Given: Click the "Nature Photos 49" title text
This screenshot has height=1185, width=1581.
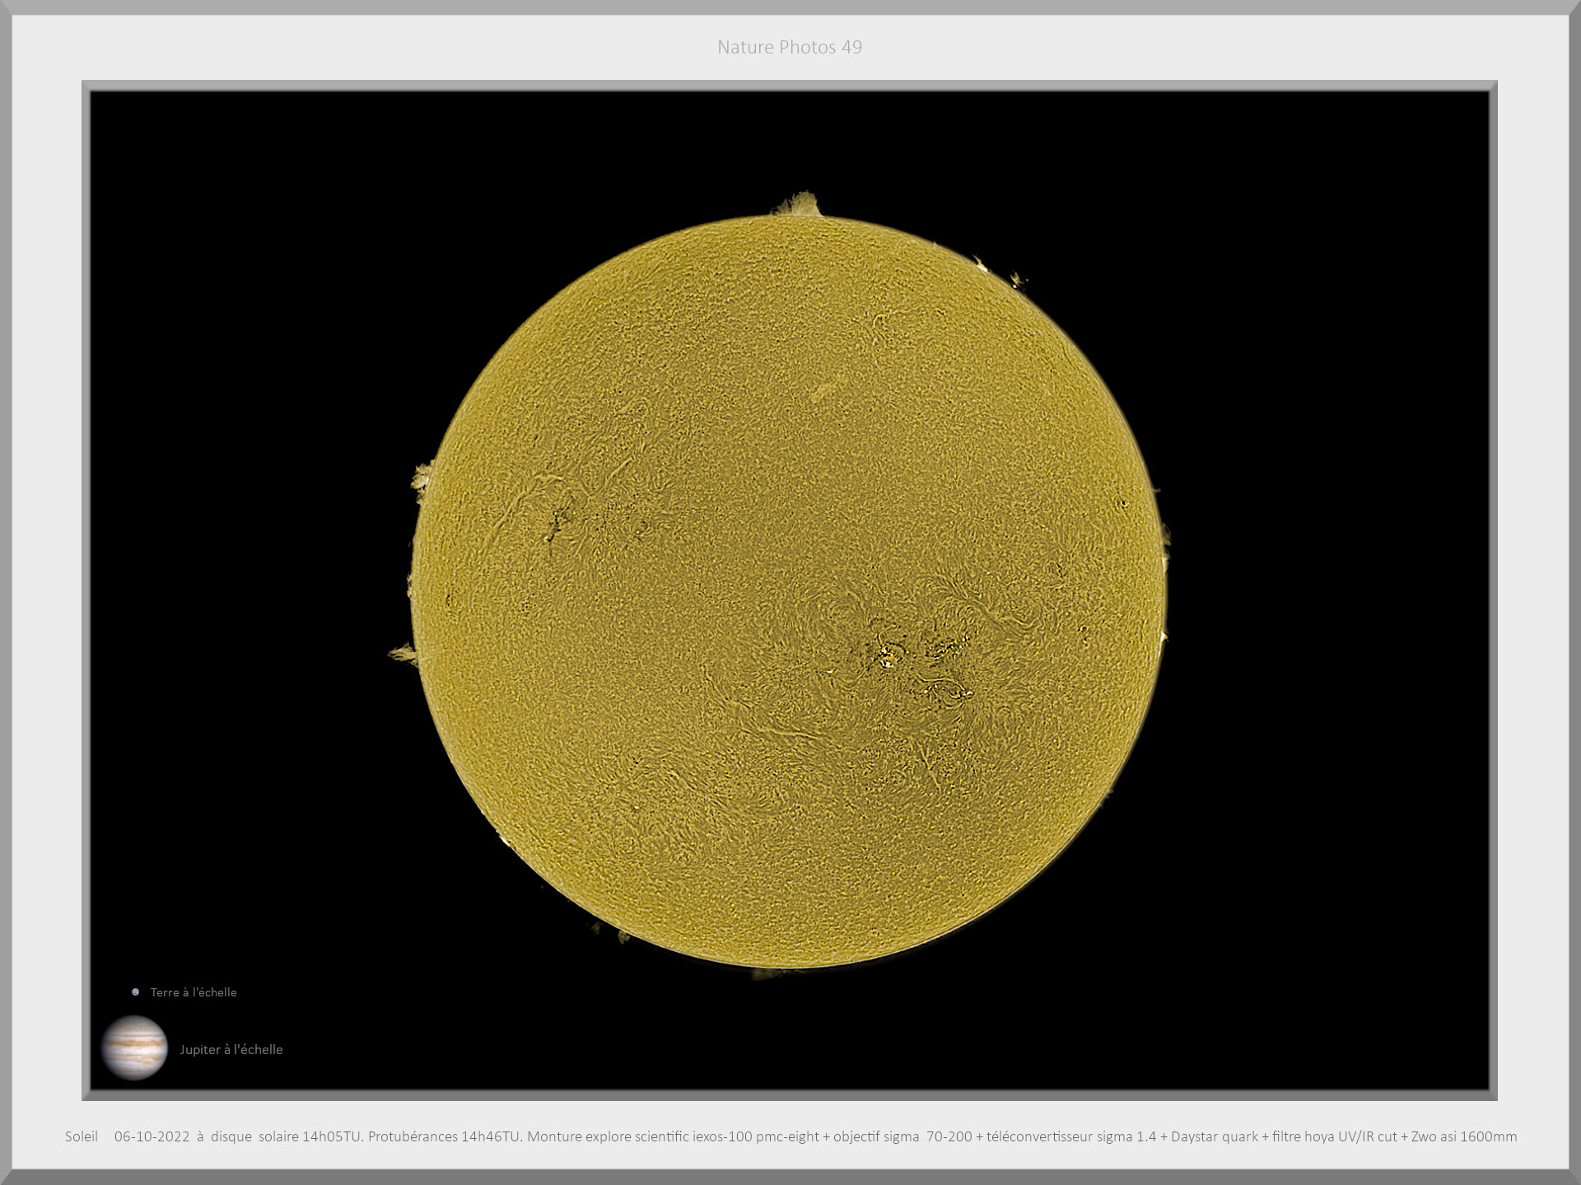Looking at the screenshot, I should tap(789, 48).
